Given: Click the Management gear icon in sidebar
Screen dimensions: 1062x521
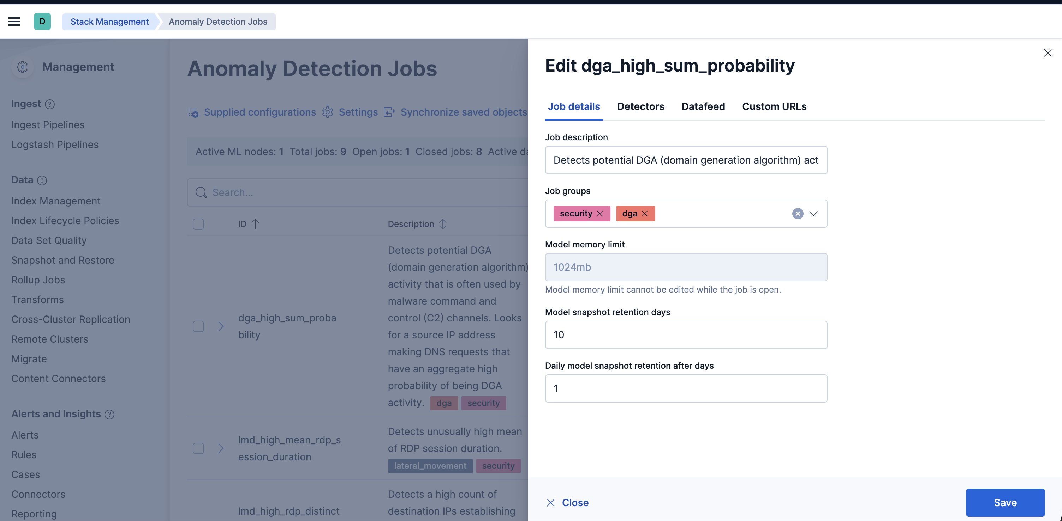Looking at the screenshot, I should 22,67.
